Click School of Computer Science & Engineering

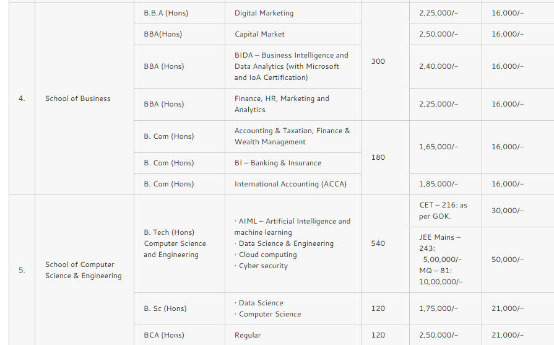pyautogui.click(x=83, y=270)
